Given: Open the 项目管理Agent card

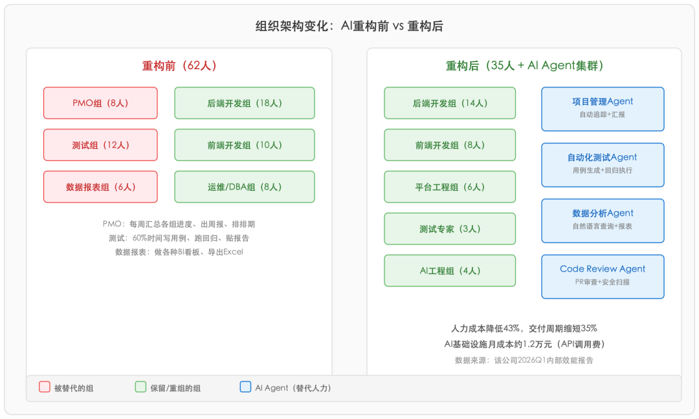Looking at the screenshot, I should (603, 109).
